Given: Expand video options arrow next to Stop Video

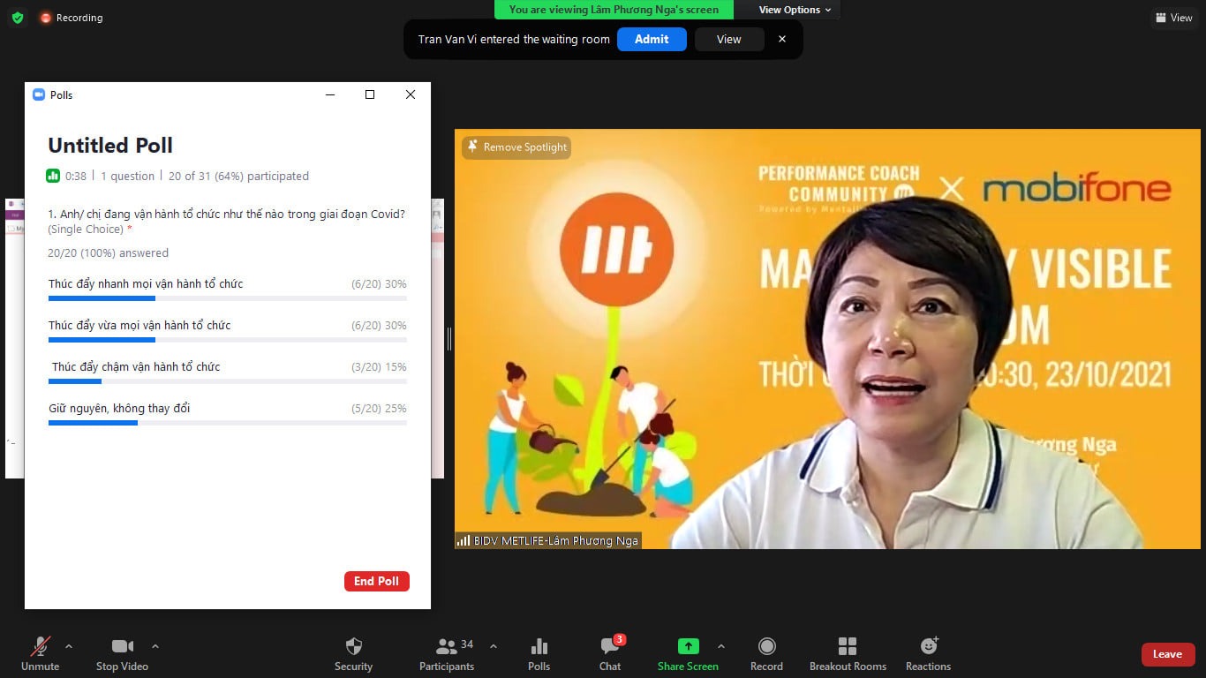Looking at the screenshot, I should pyautogui.click(x=155, y=646).
